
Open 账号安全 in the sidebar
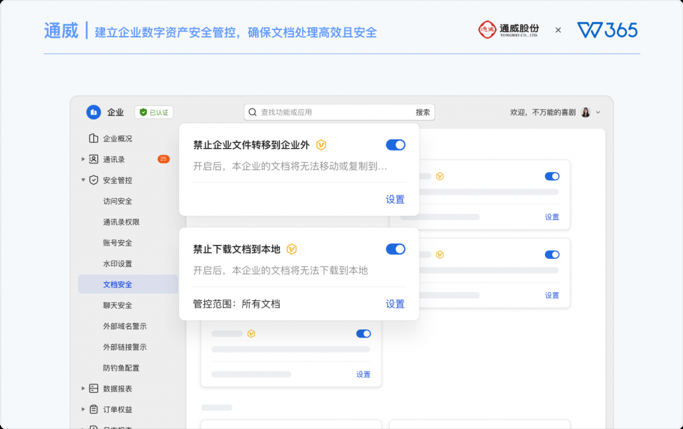point(117,243)
